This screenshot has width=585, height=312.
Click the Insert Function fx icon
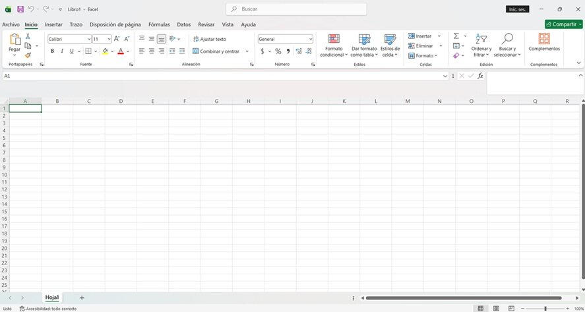tap(480, 76)
